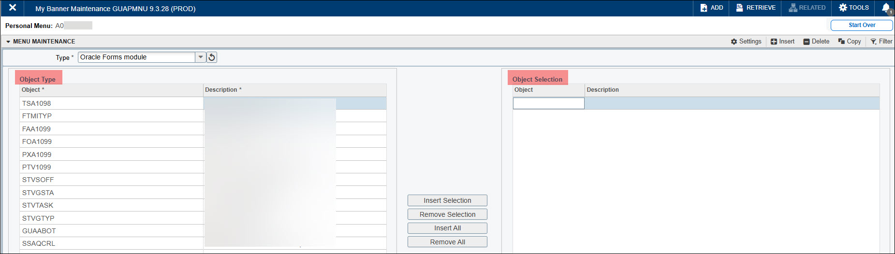Click the Delete record option
Screen dimensions: 895x254
click(x=816, y=42)
